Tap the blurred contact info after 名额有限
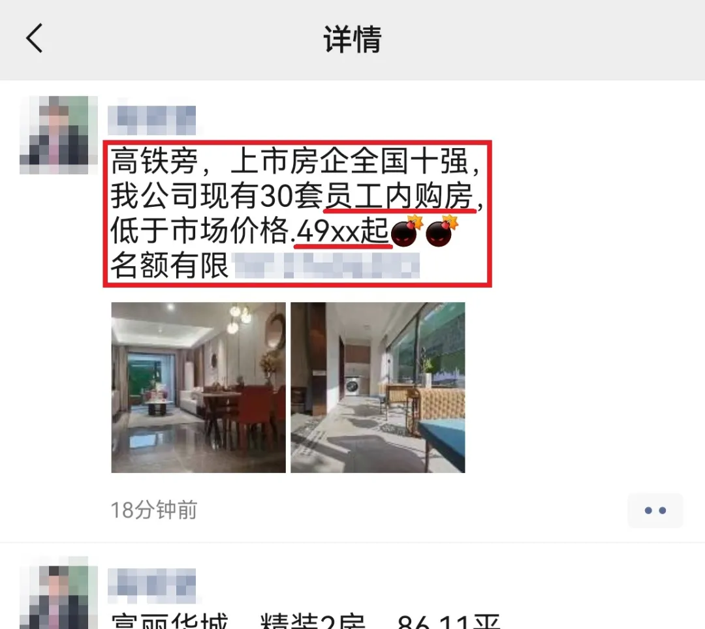The height and width of the screenshot is (629, 705). pos(327,265)
